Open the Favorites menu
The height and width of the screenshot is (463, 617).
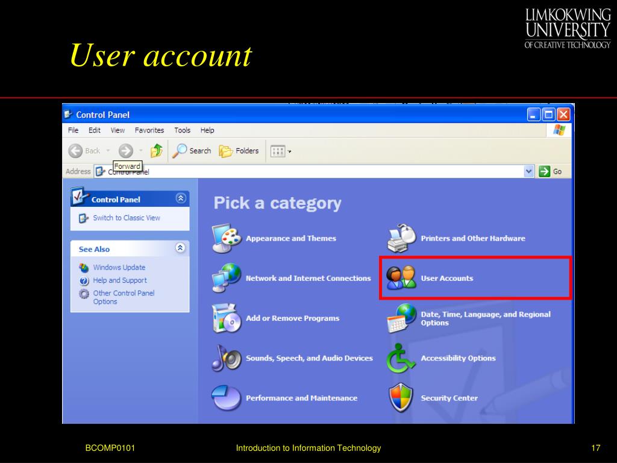click(x=149, y=130)
